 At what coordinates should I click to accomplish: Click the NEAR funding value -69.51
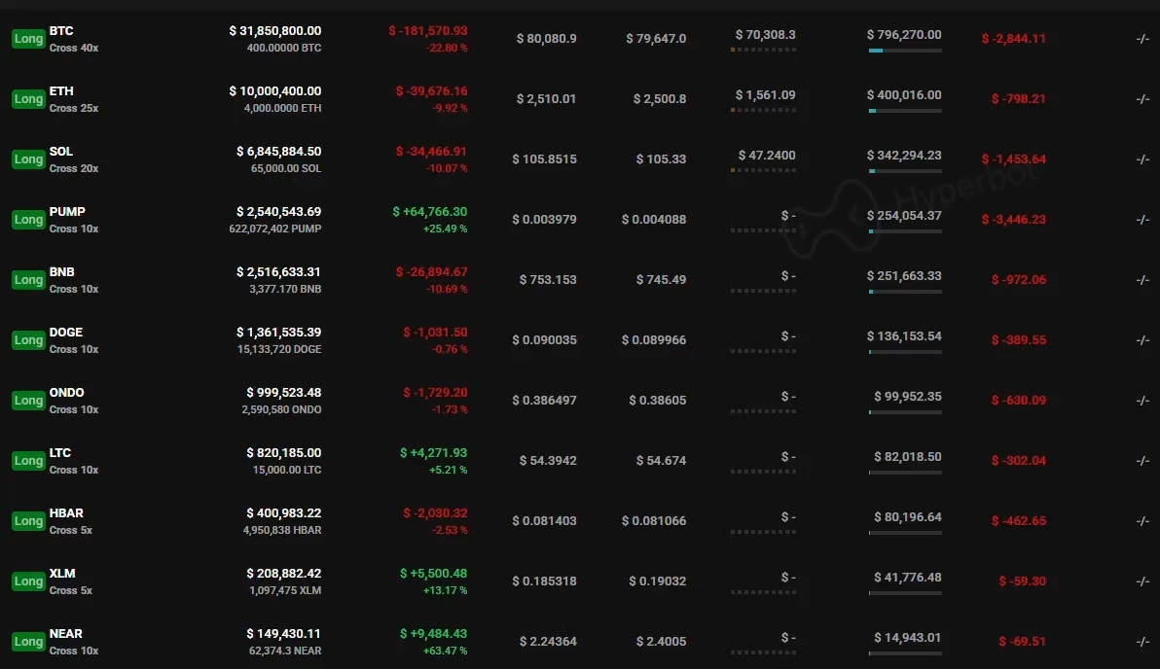coord(1023,642)
